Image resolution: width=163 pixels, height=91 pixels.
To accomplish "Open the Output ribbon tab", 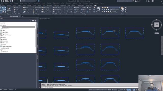I will (x=35, y=5).
